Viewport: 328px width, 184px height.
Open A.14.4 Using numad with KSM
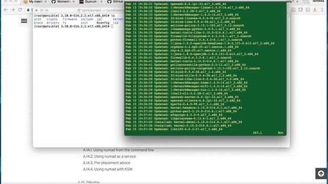(108, 169)
